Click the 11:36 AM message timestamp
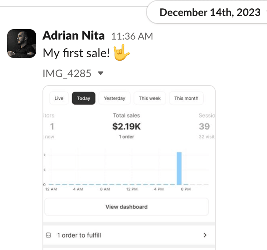This screenshot has height=250, width=267. click(132, 36)
